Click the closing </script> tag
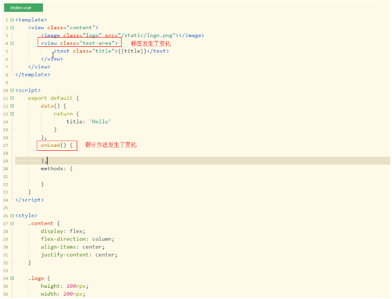Image resolution: width=392 pixels, height=299 pixels. click(29, 200)
